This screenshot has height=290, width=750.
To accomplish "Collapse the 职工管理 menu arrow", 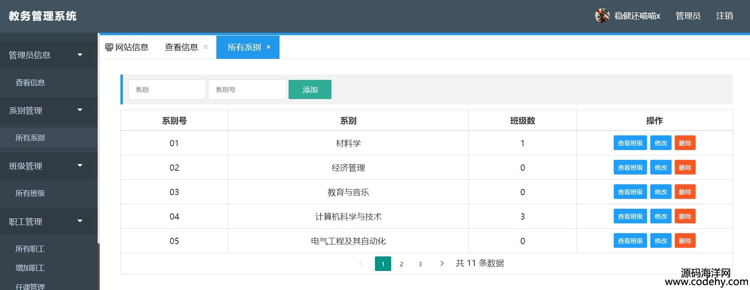I will [x=80, y=221].
